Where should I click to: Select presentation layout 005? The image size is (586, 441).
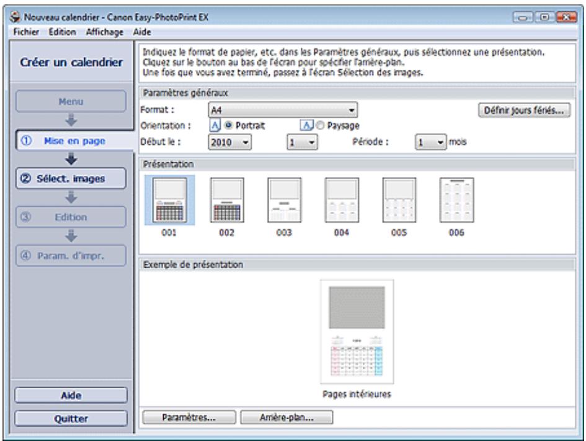(399, 200)
